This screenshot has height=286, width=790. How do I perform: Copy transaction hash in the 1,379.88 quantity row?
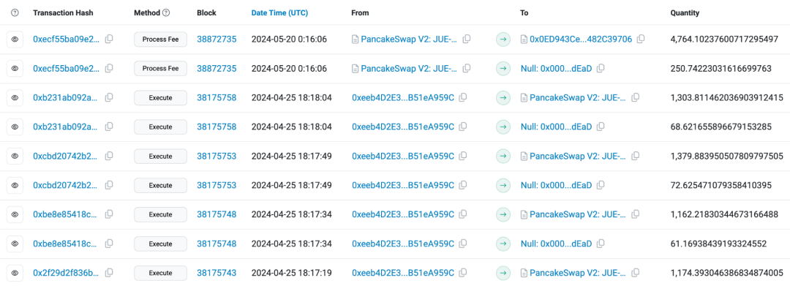[109, 156]
